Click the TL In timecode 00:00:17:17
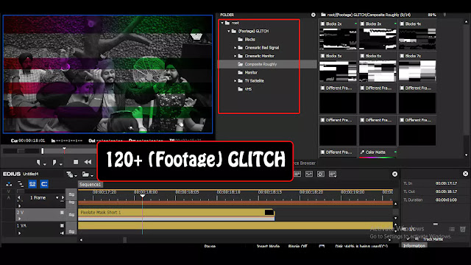Viewport: 471px width, 265px height. point(446,183)
